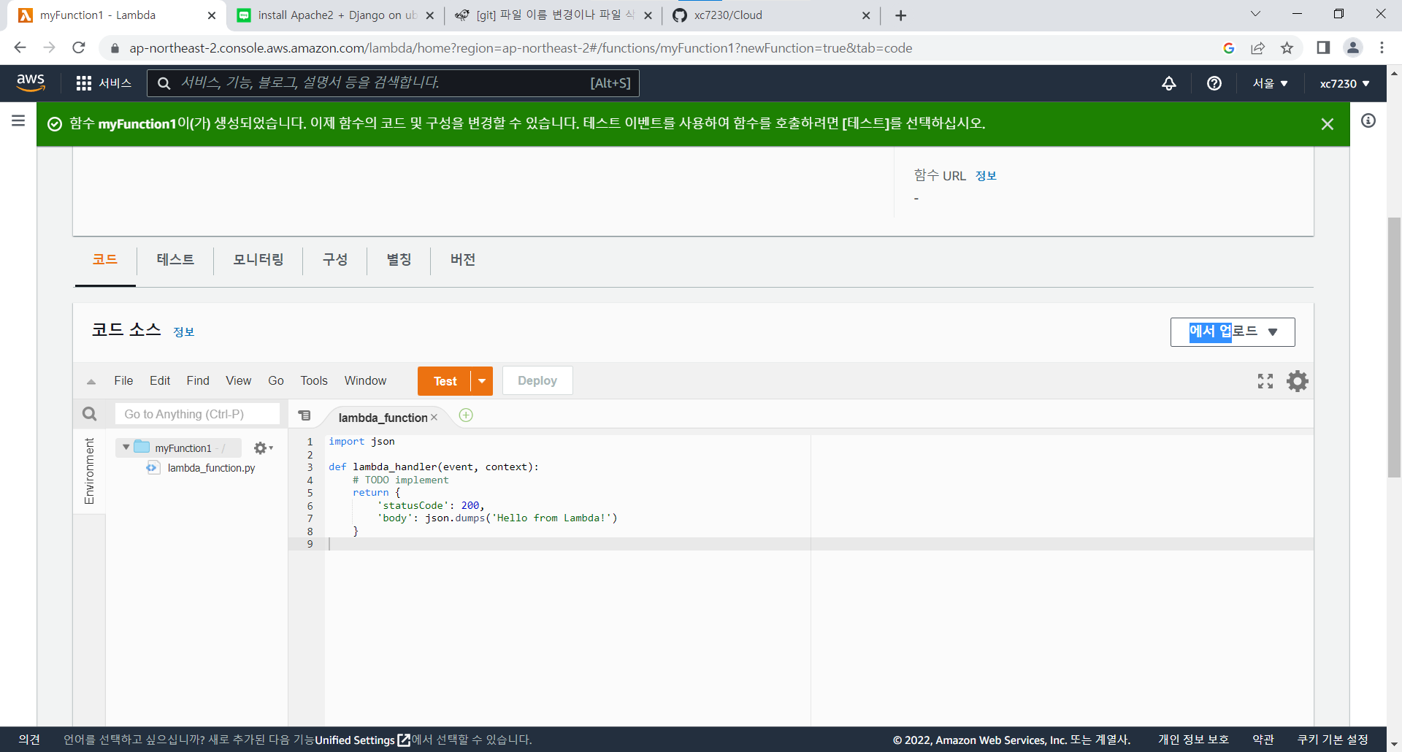
Task: Open the notifications bell
Action: coord(1169,83)
